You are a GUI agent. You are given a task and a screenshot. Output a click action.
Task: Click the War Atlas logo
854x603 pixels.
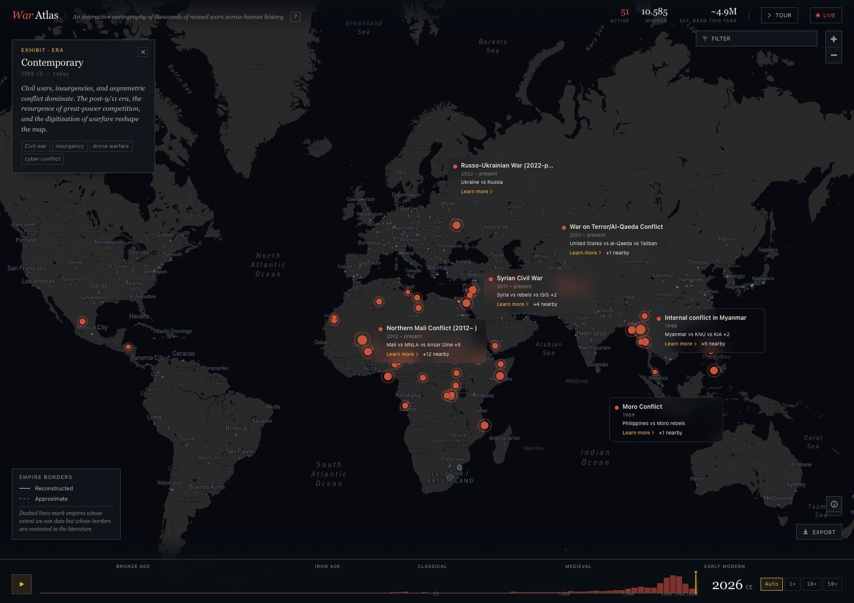coord(35,15)
